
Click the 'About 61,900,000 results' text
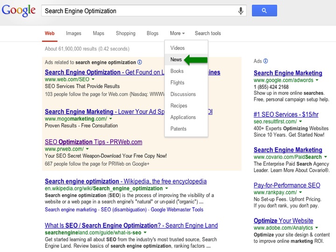(x=71, y=49)
